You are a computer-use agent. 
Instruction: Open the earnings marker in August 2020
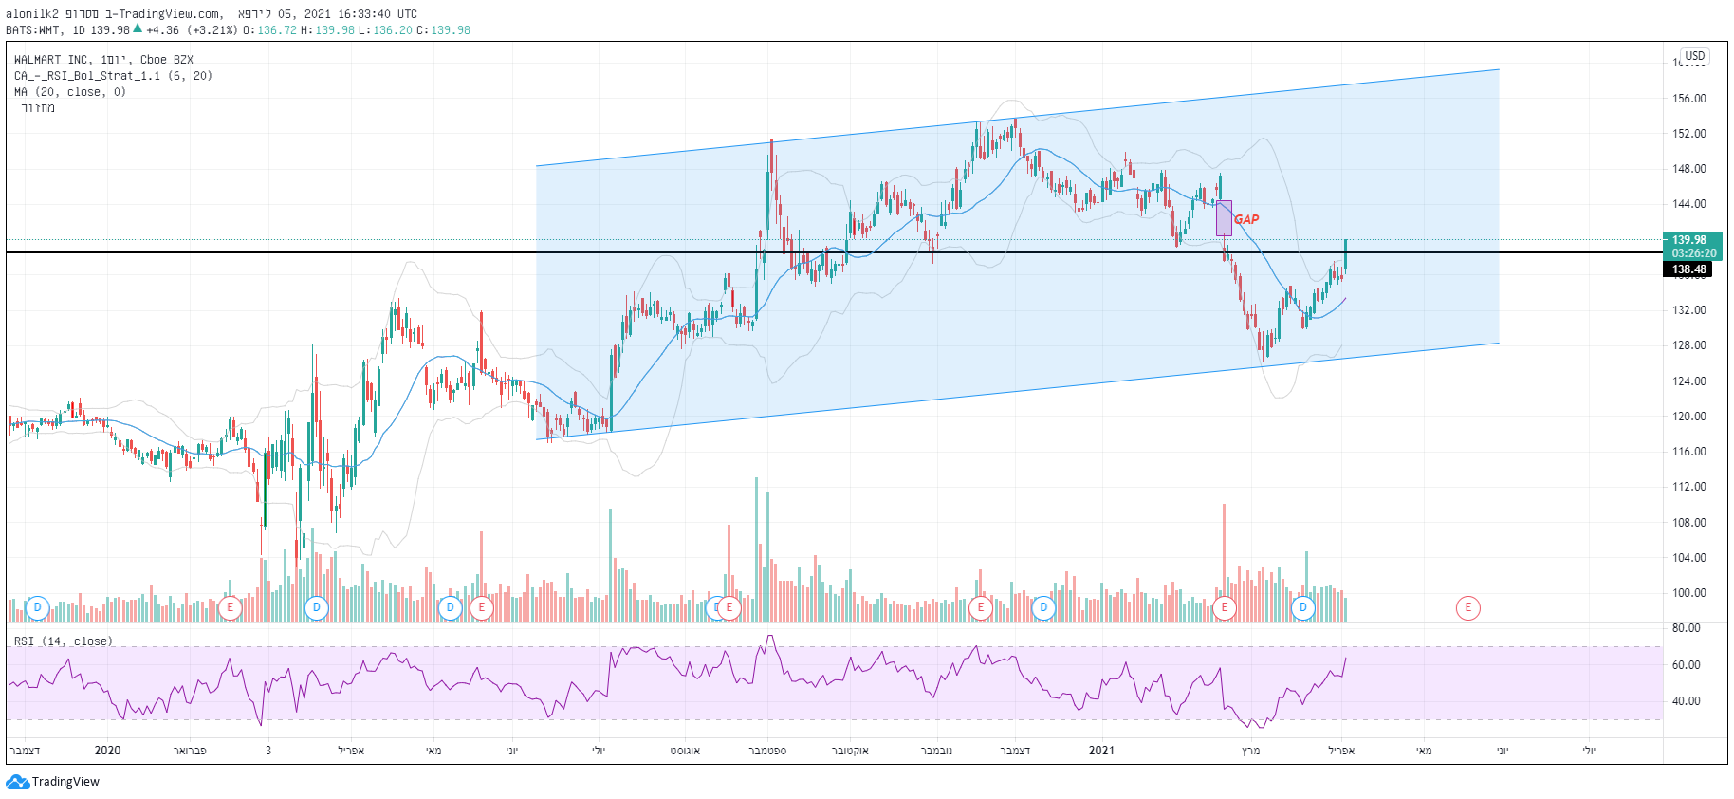click(729, 607)
